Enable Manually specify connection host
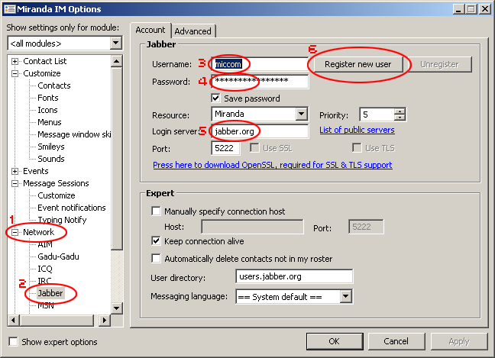The height and width of the screenshot is (358, 495). click(156, 211)
